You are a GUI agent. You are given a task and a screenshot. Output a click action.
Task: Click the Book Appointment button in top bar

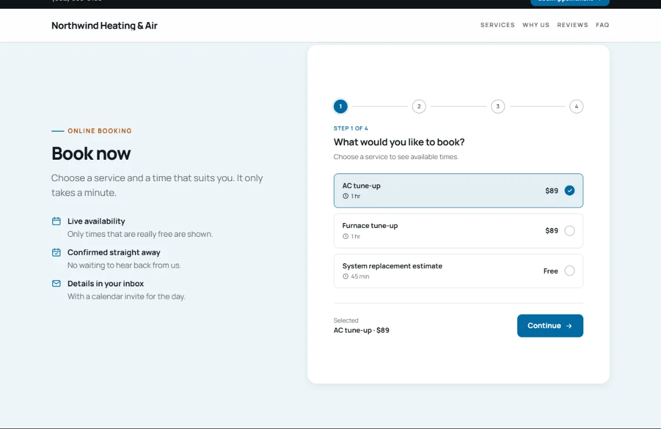click(570, 2)
